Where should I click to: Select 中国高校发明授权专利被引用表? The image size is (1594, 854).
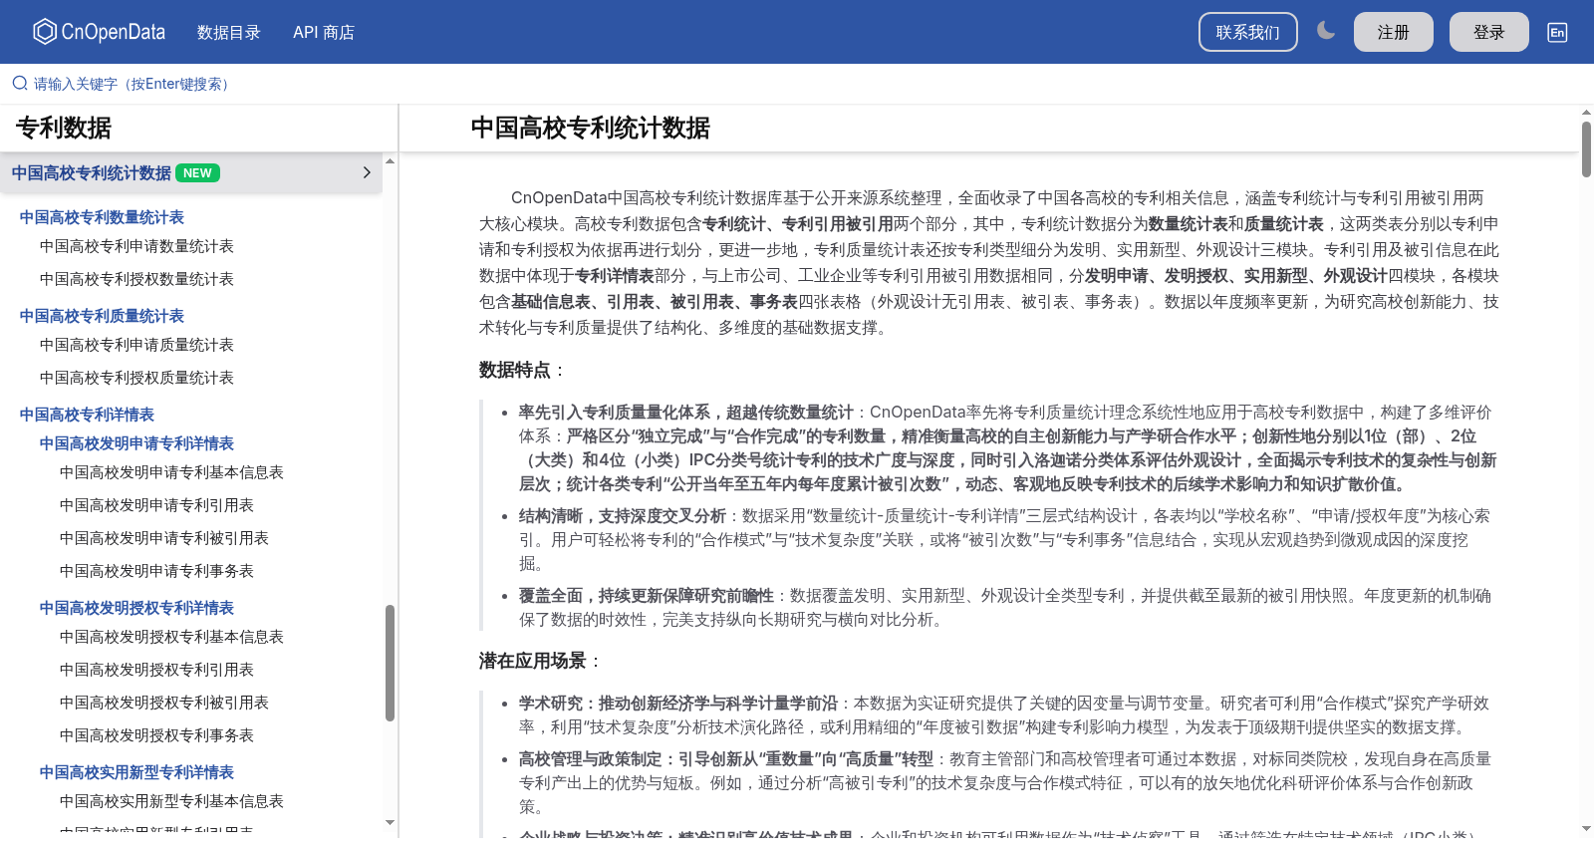point(164,703)
